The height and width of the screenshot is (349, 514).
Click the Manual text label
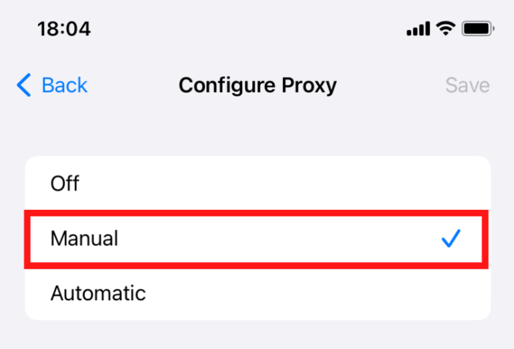pyautogui.click(x=84, y=239)
